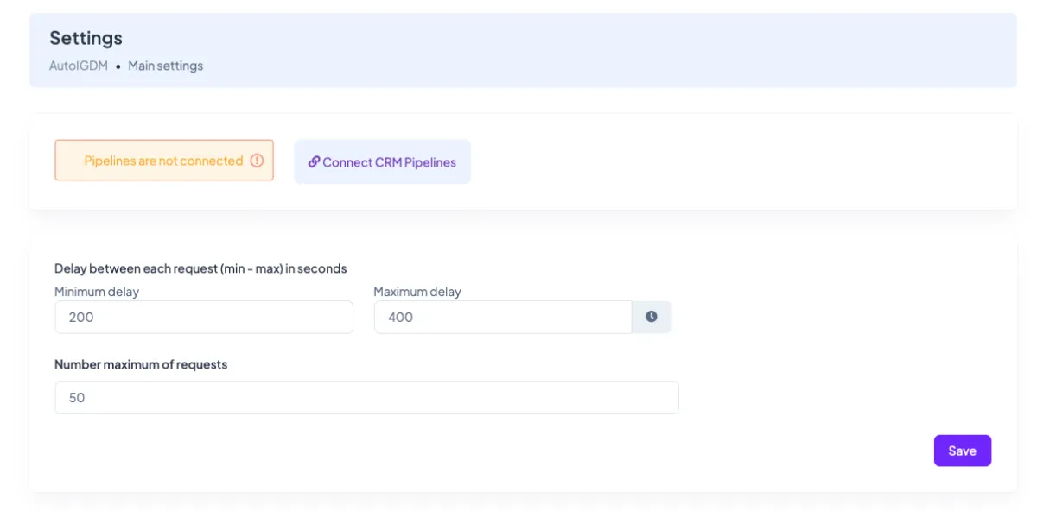
Task: Click the Pipelines are not connected warning banner
Action: (x=163, y=161)
